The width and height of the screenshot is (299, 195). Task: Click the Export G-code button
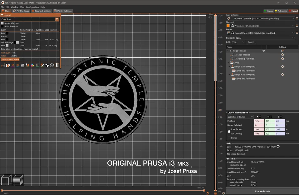262,191
